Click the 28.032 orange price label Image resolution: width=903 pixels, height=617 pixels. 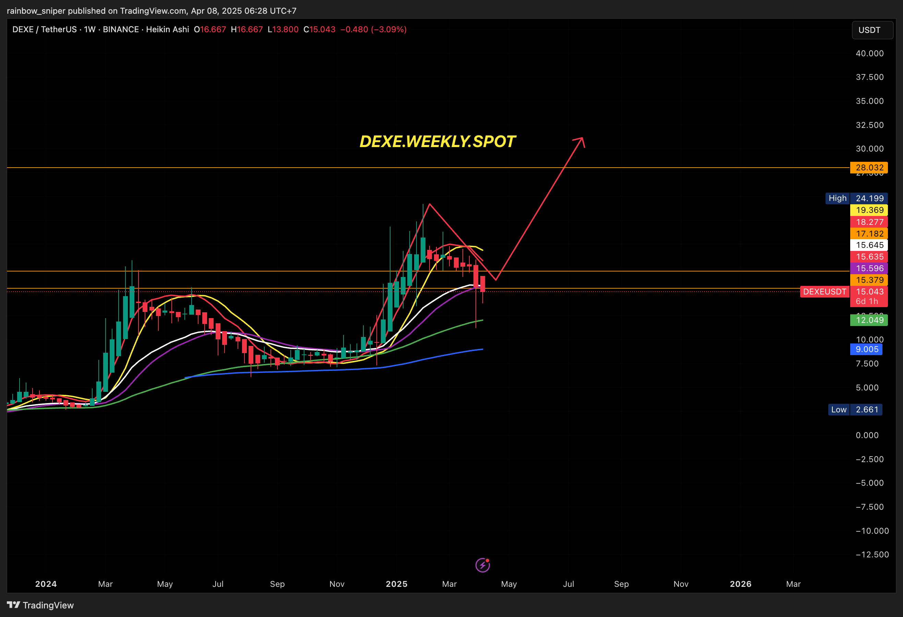coord(869,168)
